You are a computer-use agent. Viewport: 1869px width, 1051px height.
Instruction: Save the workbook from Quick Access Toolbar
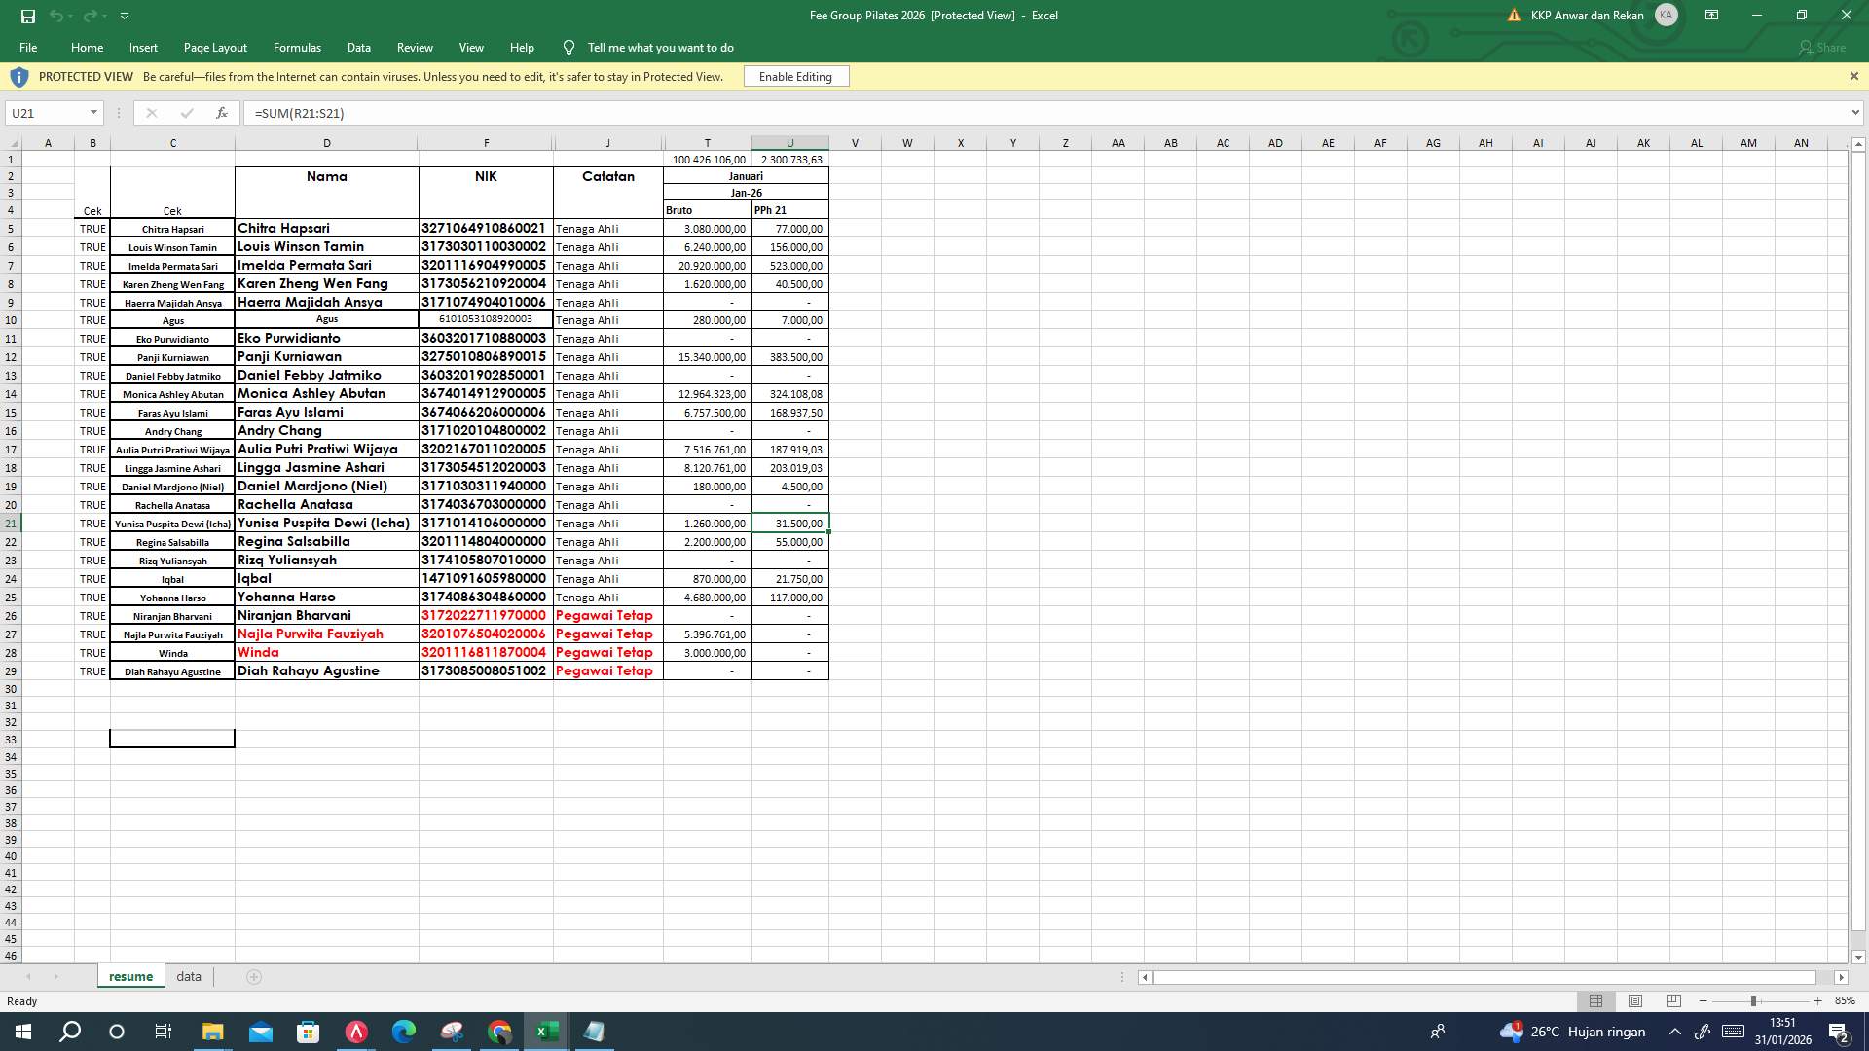point(27,16)
